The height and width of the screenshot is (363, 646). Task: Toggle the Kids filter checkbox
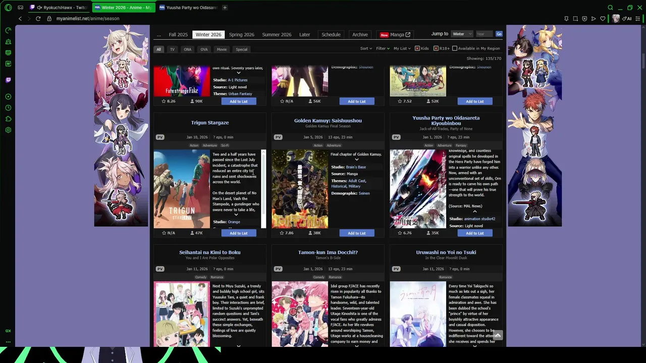click(417, 48)
